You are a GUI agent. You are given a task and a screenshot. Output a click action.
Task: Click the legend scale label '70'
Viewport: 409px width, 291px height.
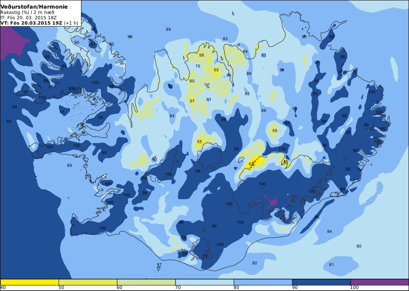pyautogui.click(x=178, y=288)
